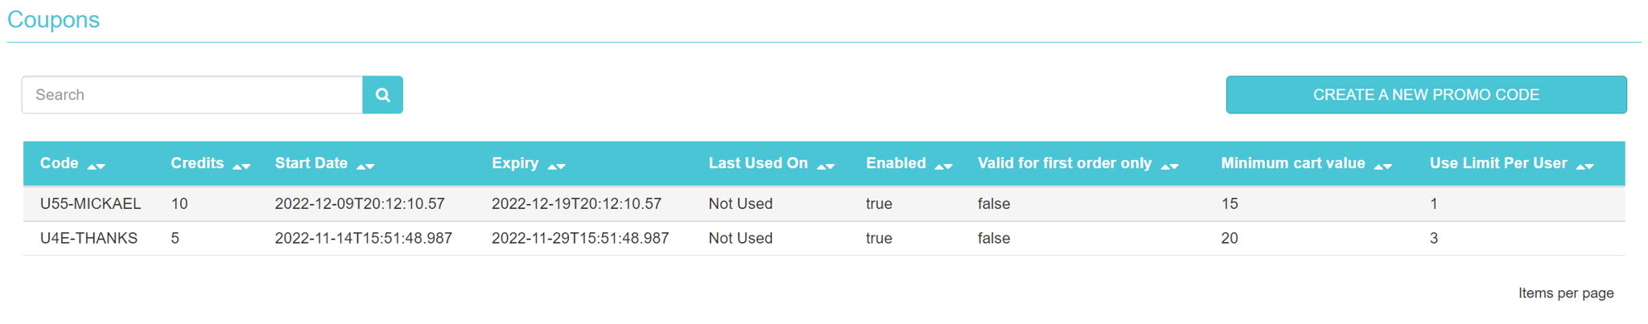Sort by Enabled column arrow icon

tap(944, 166)
